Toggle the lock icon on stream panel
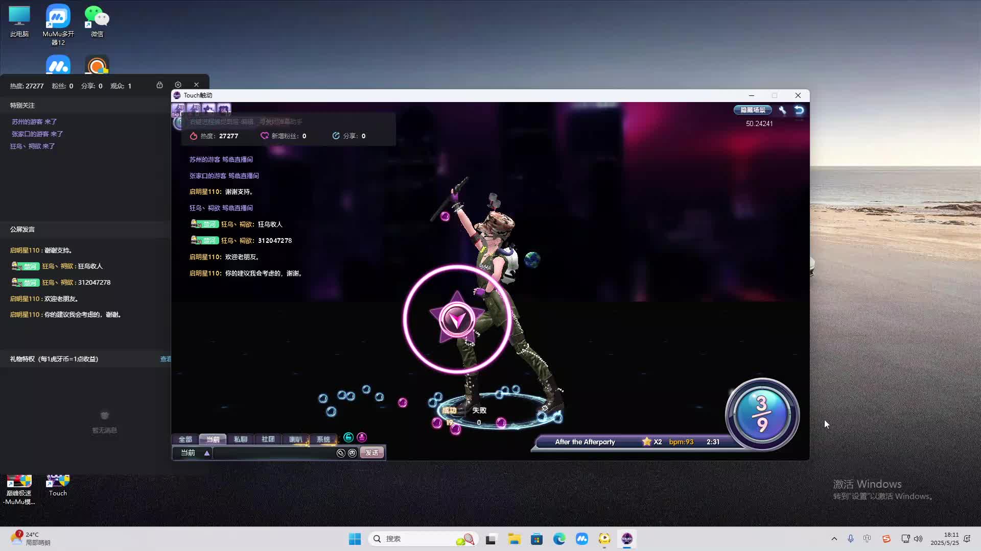The height and width of the screenshot is (551, 981). coord(159,85)
